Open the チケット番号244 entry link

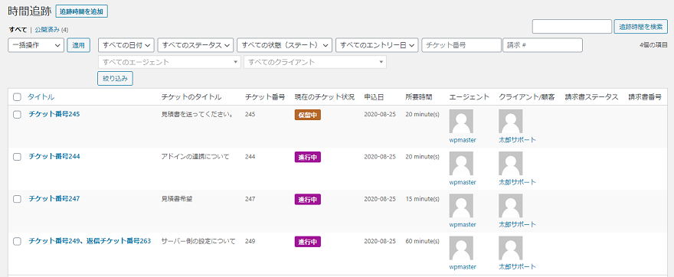[54, 156]
